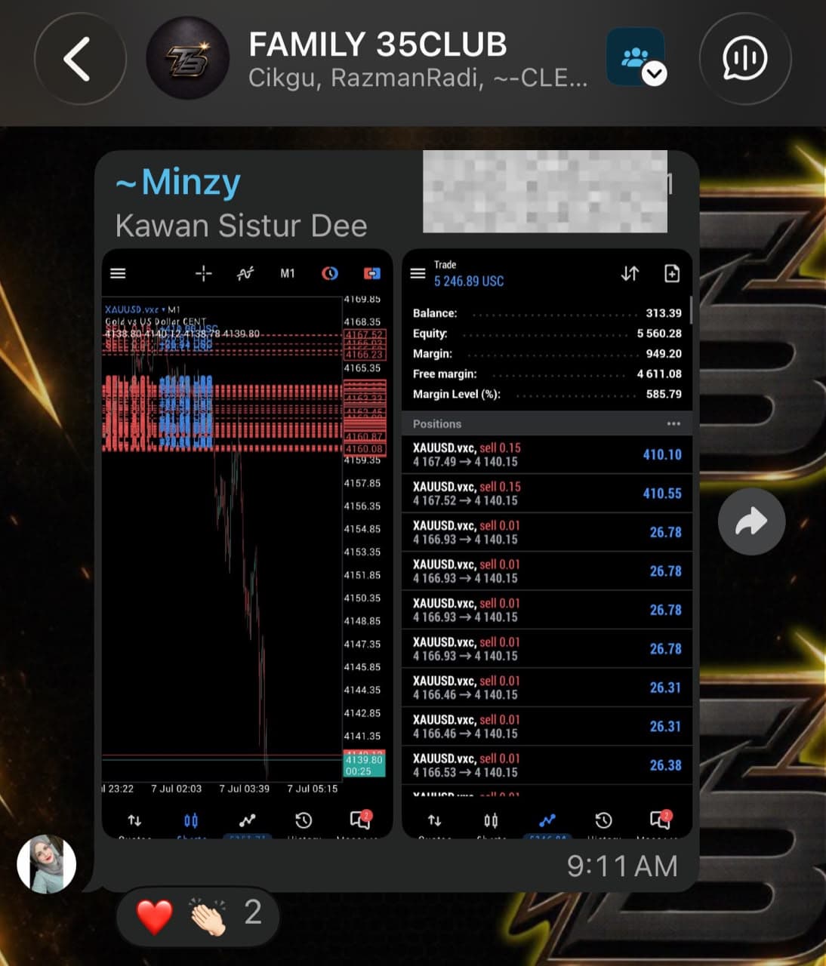
Task: Open the Positions three-dots menu
Action: pos(673,424)
